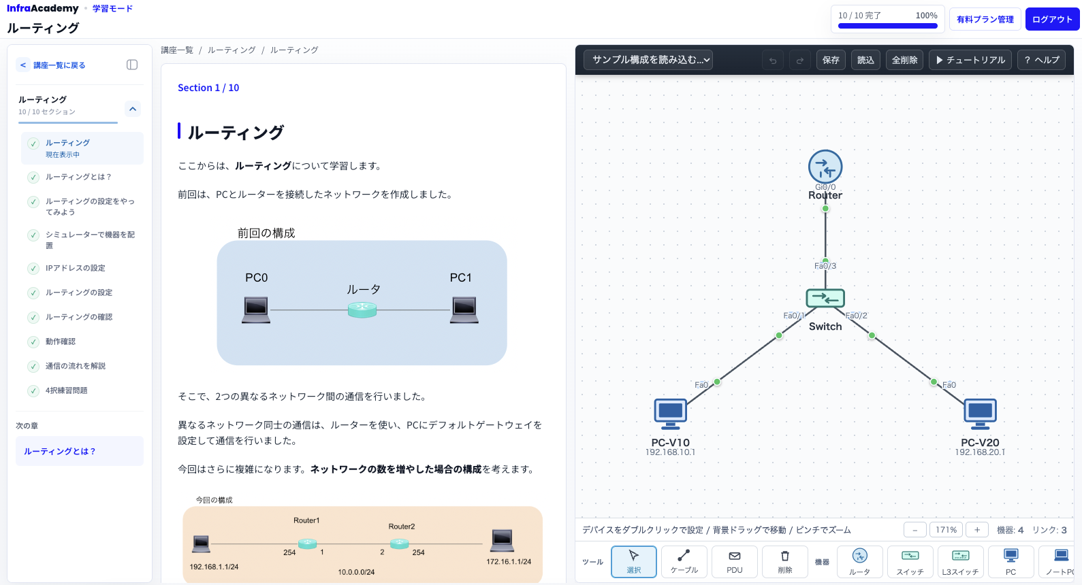Click check mark beside IPアドレスの設定
This screenshot has height=585, width=1082.
coord(33,268)
